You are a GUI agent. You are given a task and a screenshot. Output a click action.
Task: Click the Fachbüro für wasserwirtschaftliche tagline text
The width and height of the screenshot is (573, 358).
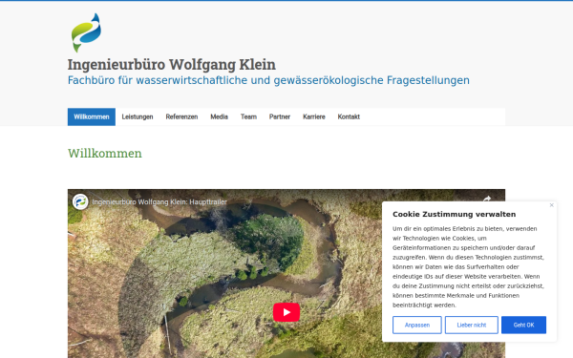pyautogui.click(x=268, y=80)
